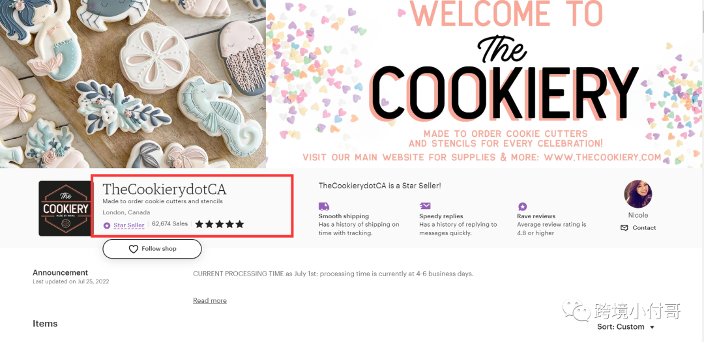704x342 pixels.
Task: Click Nicole's owner name
Action: point(638,215)
